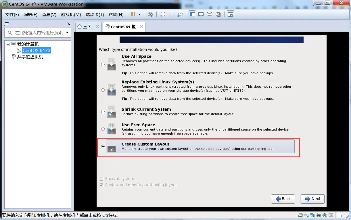
Task: Open the 选项卡(T) menu
Action: pyautogui.click(x=95, y=15)
